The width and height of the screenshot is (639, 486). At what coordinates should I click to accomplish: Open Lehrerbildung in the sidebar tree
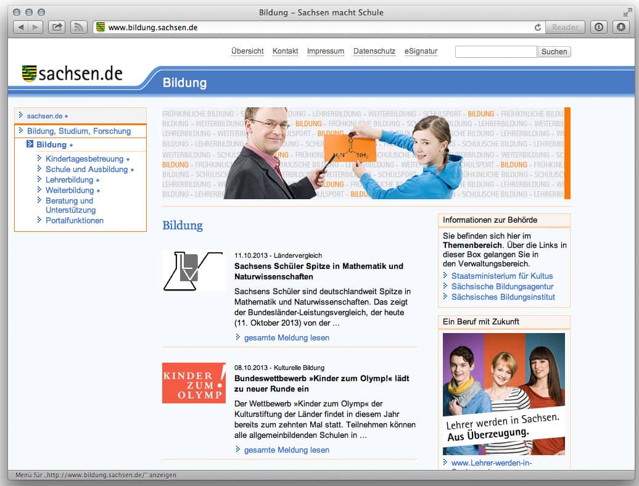pyautogui.click(x=69, y=180)
